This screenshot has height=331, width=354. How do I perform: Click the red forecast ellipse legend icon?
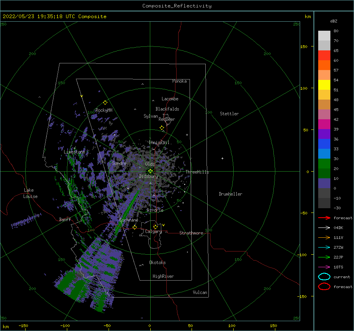(x=324, y=287)
